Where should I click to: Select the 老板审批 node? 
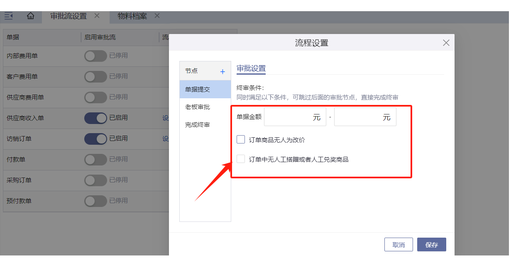tap(198, 107)
